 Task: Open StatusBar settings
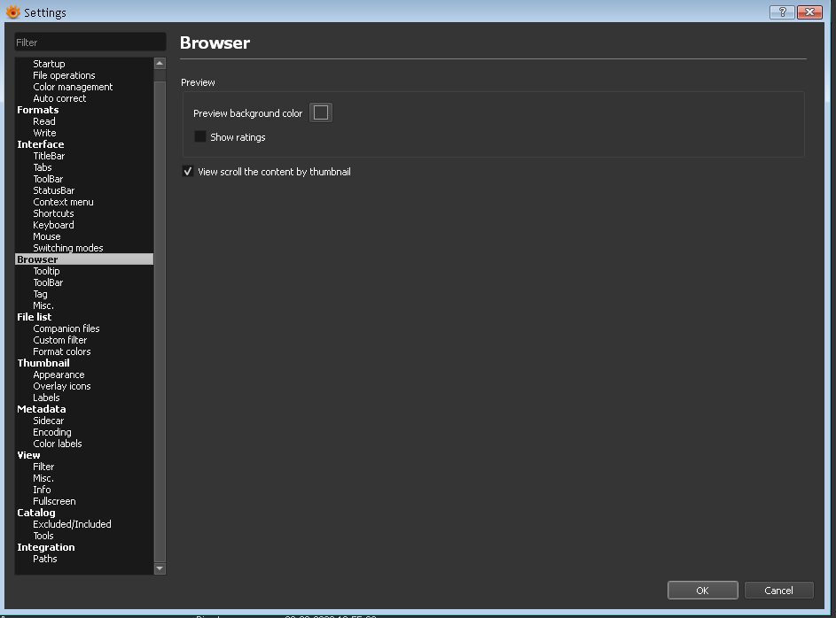(x=54, y=190)
